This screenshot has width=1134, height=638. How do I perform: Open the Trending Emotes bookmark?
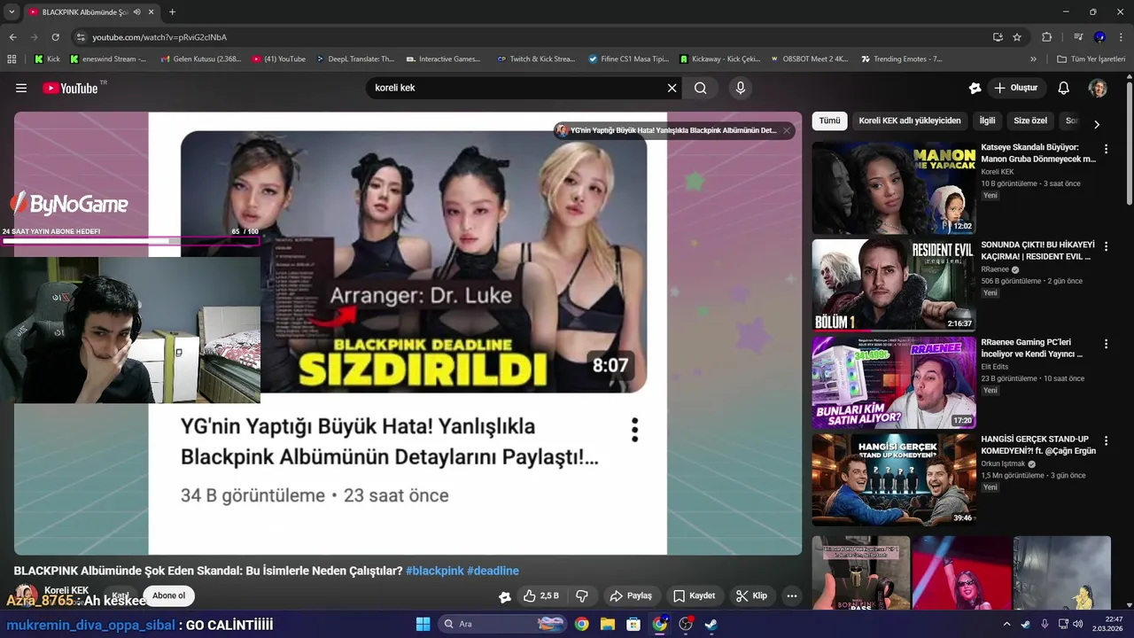[x=902, y=59]
